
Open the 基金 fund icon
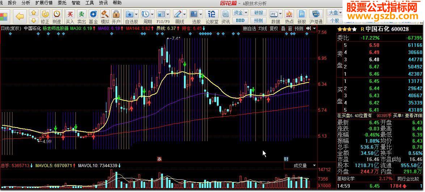[x=93, y=14]
